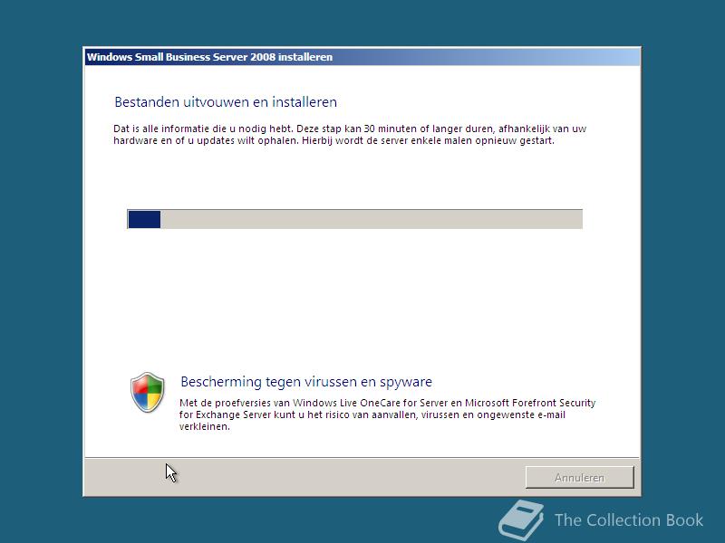Click the title bar 'Windows Small Business Server 2008 installeren'
This screenshot has height=543, width=725.
pyautogui.click(x=362, y=57)
